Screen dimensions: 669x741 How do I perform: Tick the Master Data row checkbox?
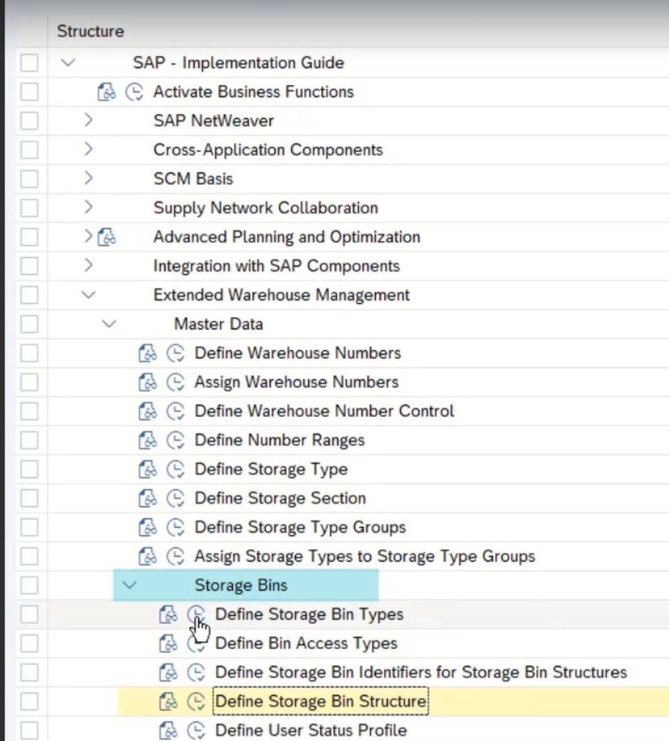(x=29, y=324)
